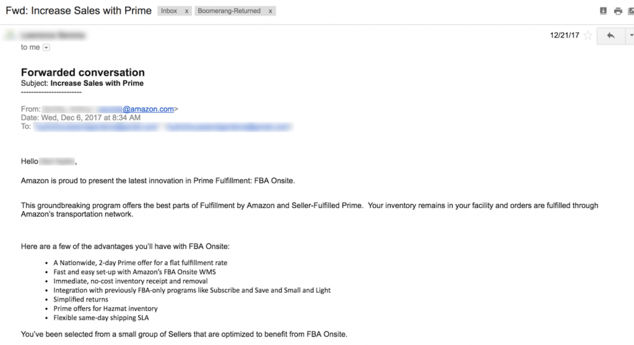
Task: Remove the Inbox label with its x
Action: (x=186, y=11)
